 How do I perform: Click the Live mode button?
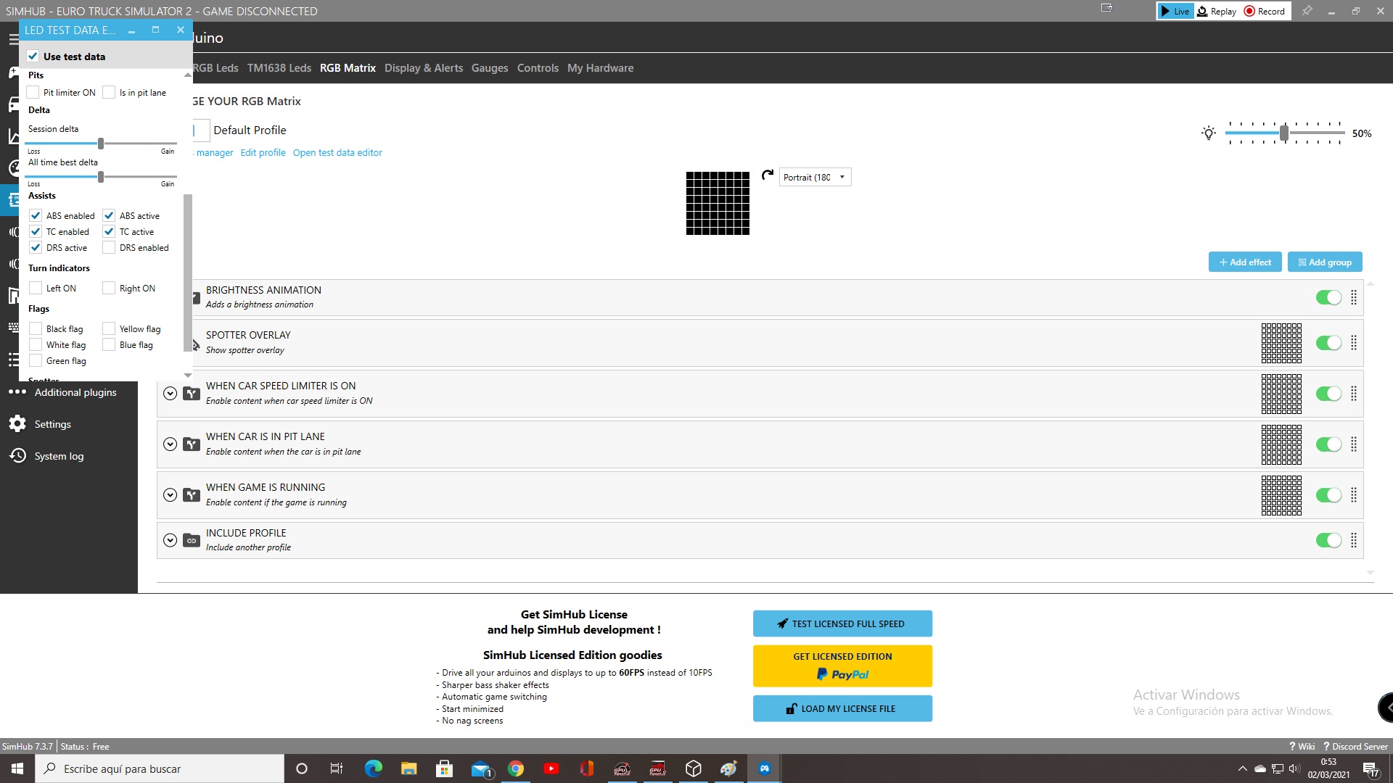click(x=1175, y=11)
